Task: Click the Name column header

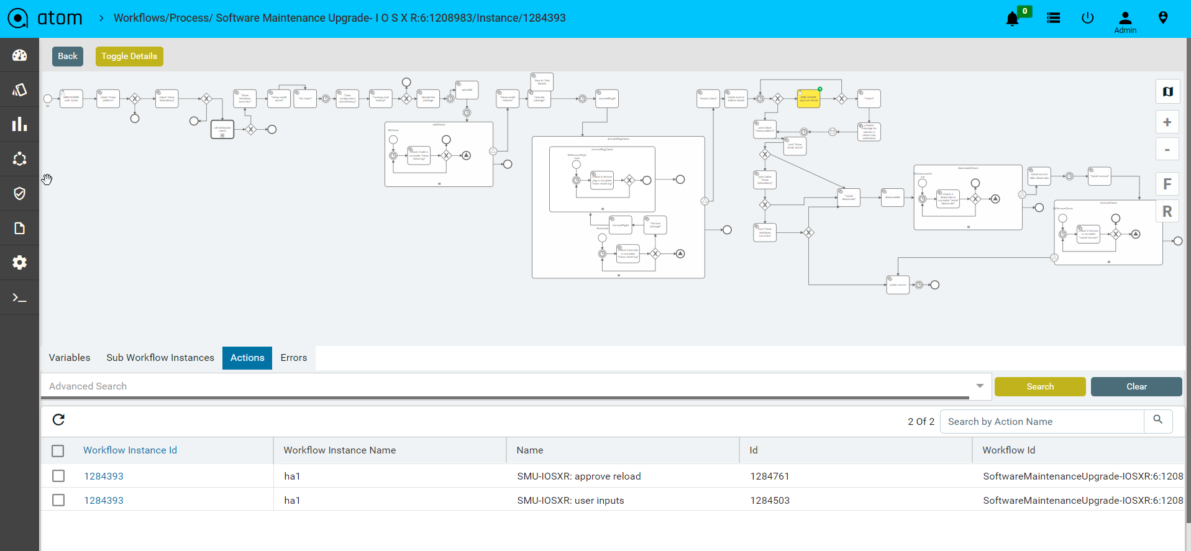Action: (530, 450)
